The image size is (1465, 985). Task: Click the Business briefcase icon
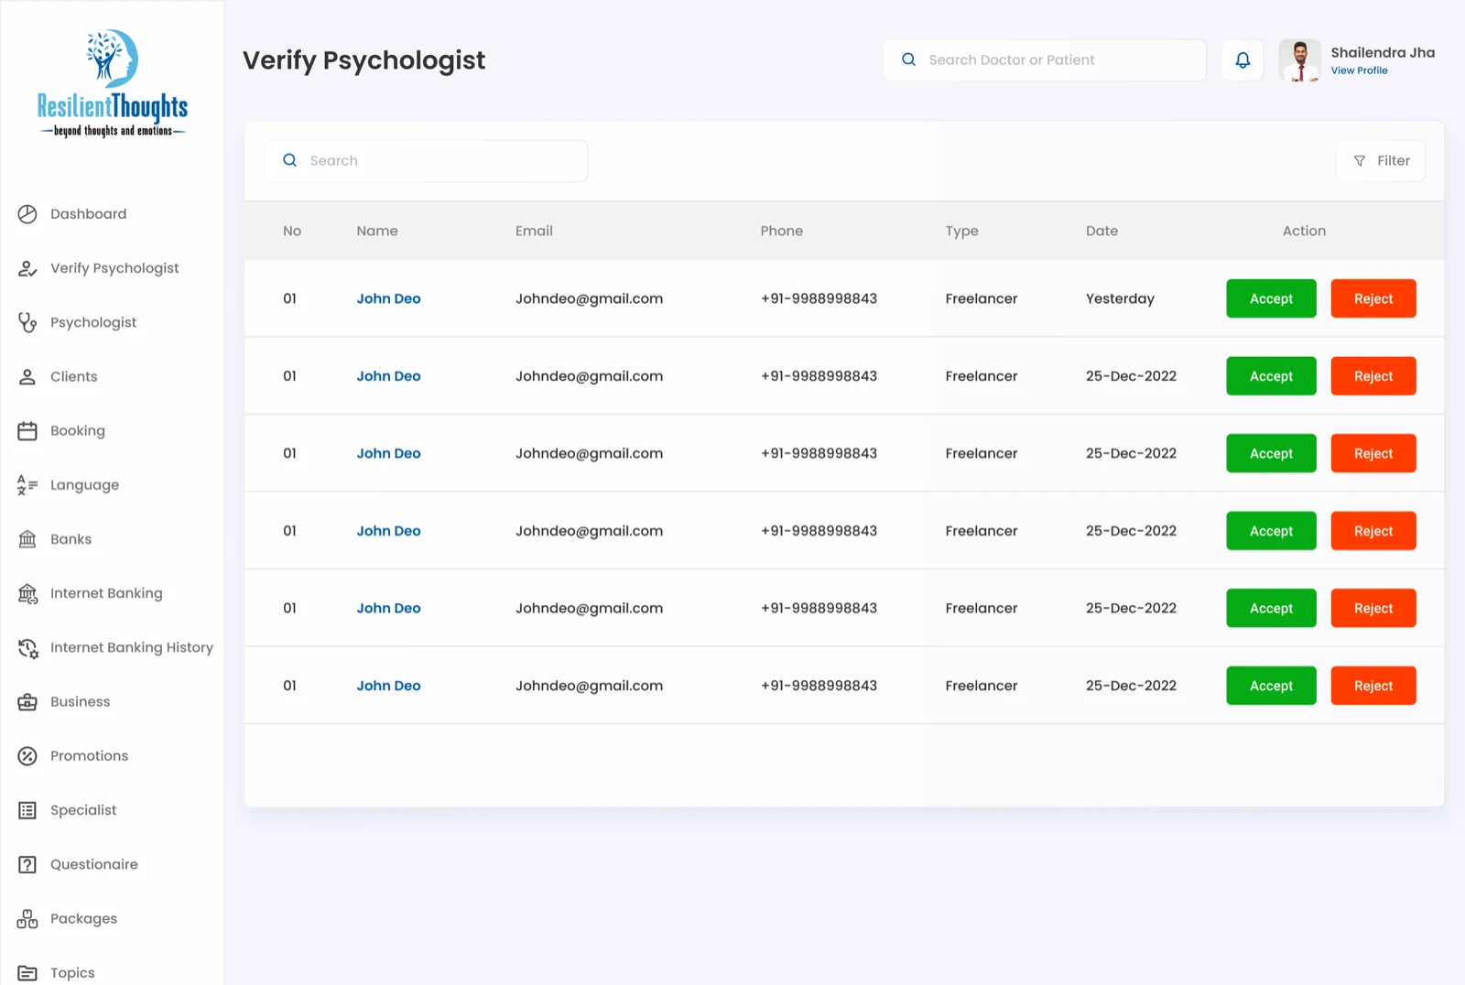coord(27,702)
